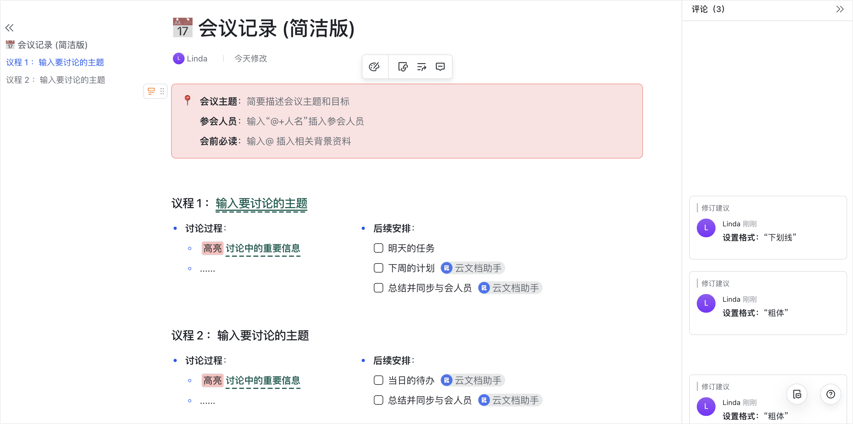Screen dimensions: 853x424
Task: Click the floating document comments icon
Action: [x=797, y=394]
